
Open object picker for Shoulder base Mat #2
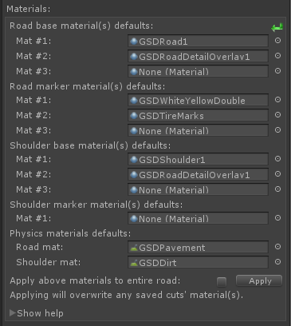pos(277,174)
